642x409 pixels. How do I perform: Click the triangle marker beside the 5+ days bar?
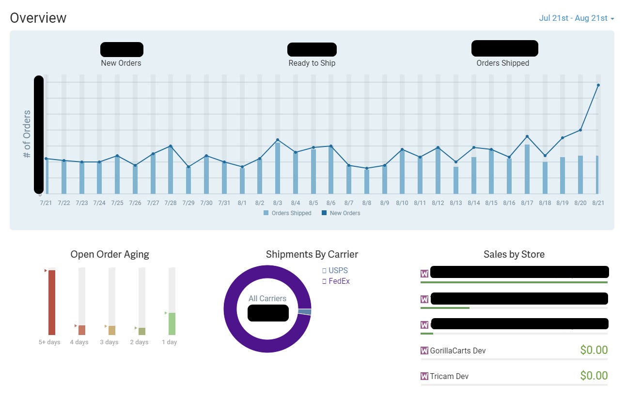[x=46, y=271]
